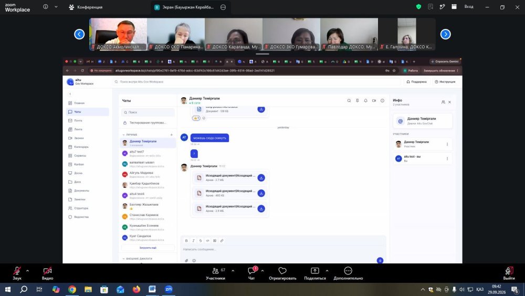The image size is (525, 296).
Task: Click the Отреагировать heart icon
Action: [282, 273]
